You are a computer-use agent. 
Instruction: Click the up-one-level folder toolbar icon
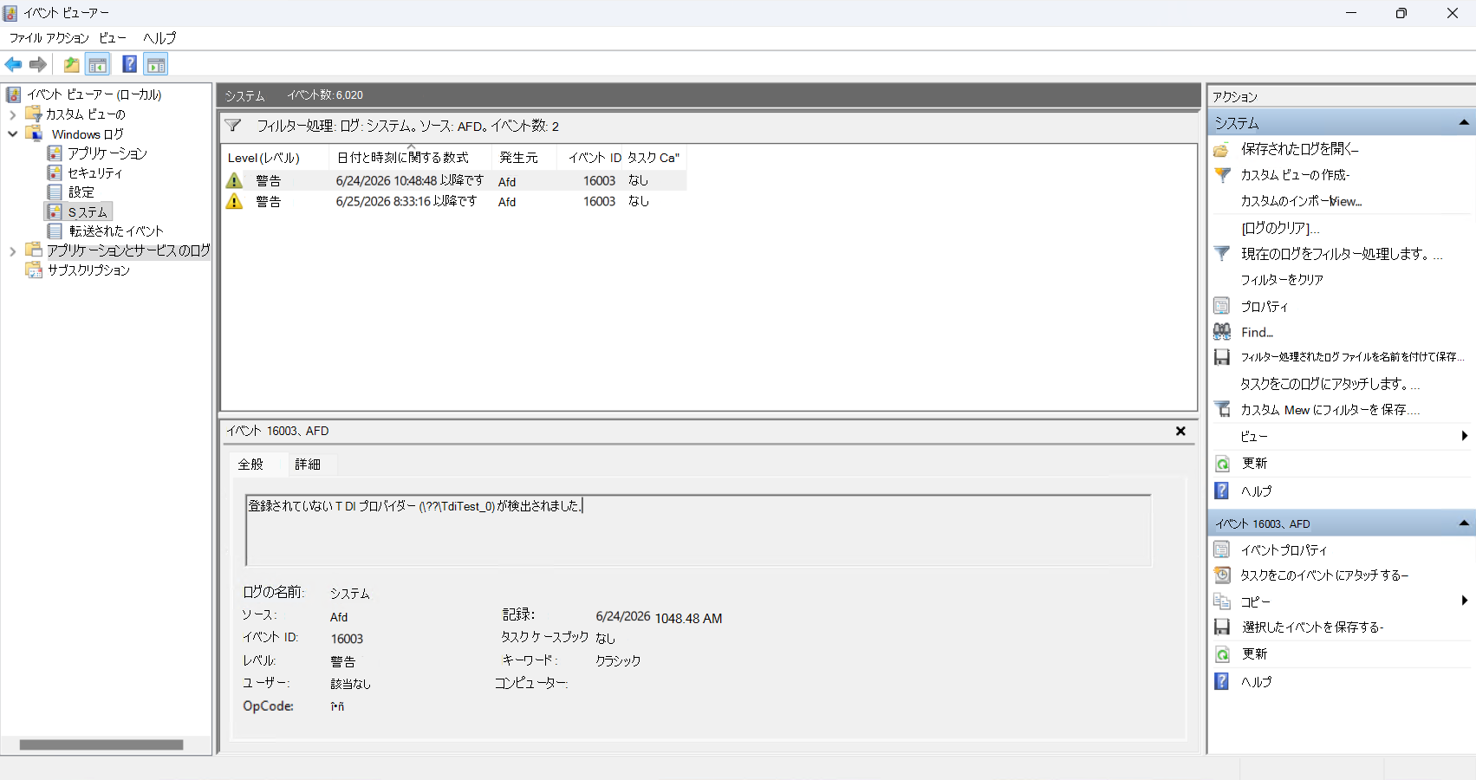71,64
